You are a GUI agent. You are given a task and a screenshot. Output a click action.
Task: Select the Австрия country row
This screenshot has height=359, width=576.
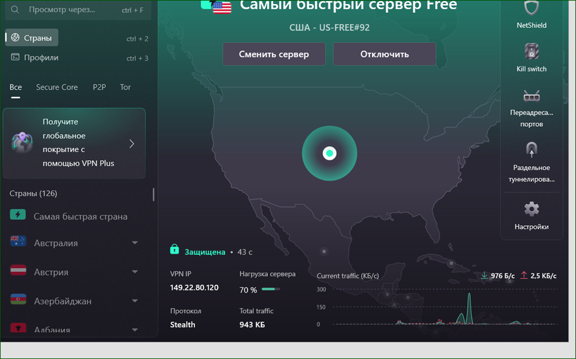(74, 272)
